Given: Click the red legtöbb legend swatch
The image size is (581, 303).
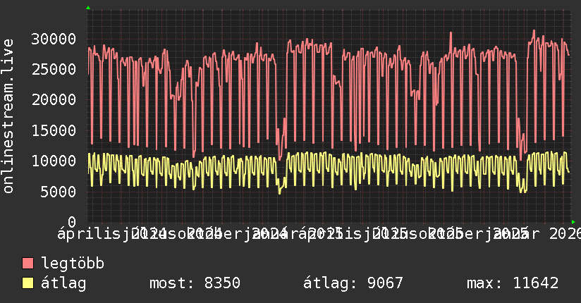Looking at the screenshot, I should click(27, 263).
